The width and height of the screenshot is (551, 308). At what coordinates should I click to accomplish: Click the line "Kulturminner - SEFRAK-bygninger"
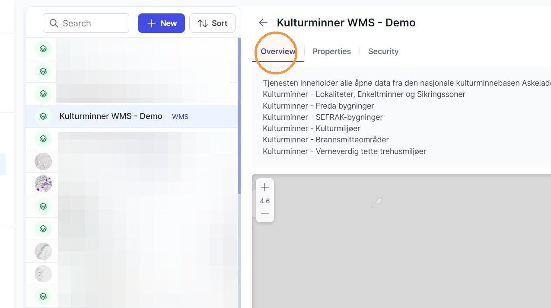(x=323, y=117)
